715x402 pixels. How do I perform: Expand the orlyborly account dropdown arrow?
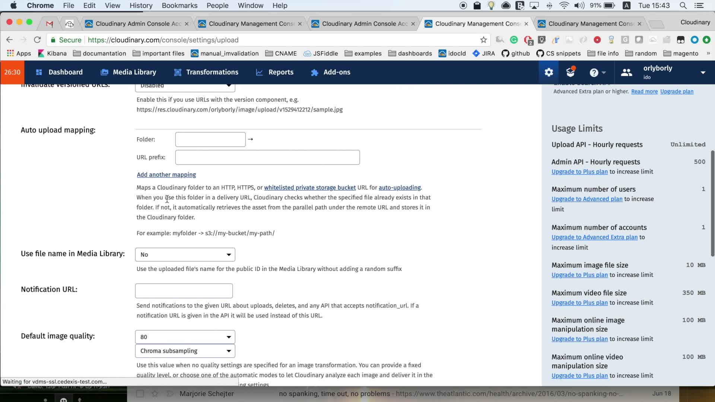[x=703, y=73]
